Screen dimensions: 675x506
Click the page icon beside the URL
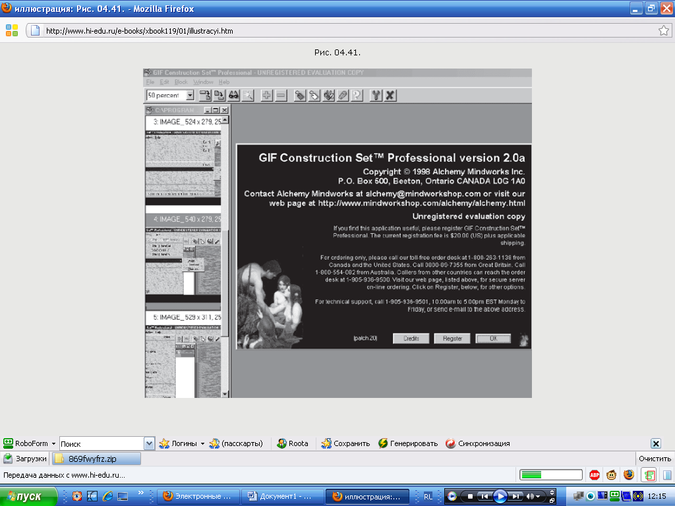pyautogui.click(x=36, y=30)
